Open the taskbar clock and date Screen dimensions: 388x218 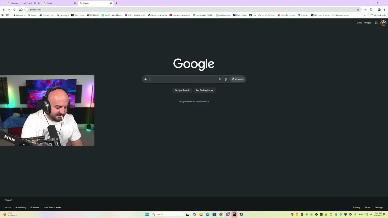[x=378, y=214]
